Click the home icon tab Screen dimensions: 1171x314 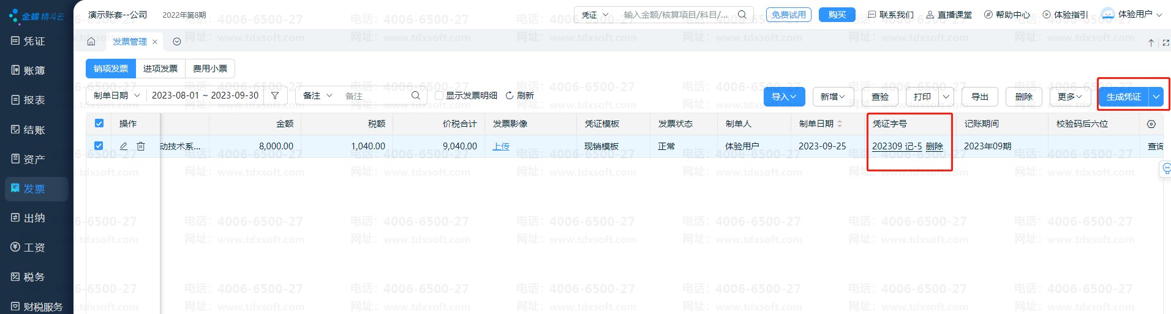point(91,42)
